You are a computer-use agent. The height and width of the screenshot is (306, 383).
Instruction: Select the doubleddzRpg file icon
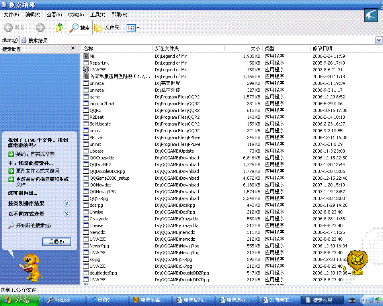coord(86,273)
